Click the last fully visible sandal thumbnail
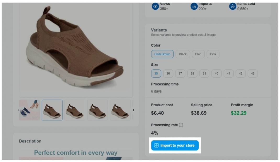280x162 pixels. [x=120, y=110]
